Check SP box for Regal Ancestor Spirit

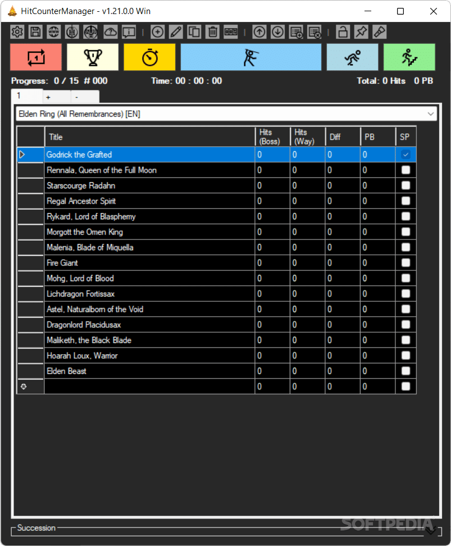pos(406,201)
